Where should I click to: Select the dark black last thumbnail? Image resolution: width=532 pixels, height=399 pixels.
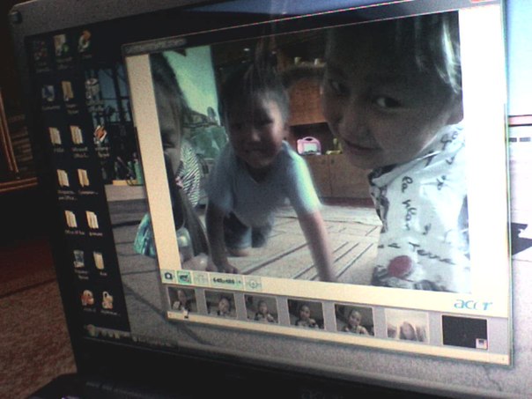click(464, 332)
